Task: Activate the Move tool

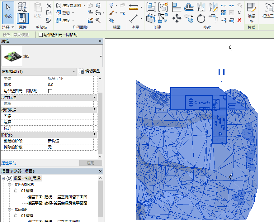Action: click(x=177, y=18)
